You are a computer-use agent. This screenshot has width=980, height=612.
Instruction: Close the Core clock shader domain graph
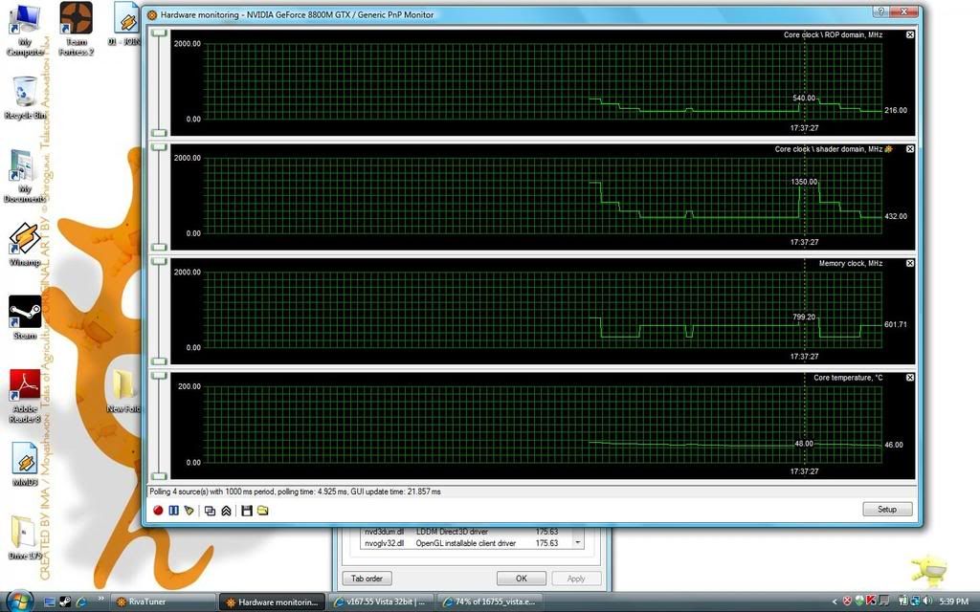coord(910,149)
